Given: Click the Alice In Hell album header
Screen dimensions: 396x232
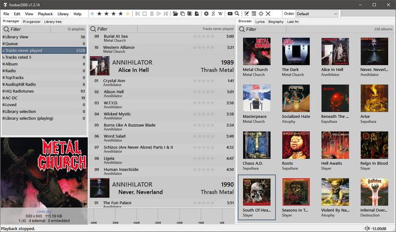Looking at the screenshot, I should coord(162,66).
